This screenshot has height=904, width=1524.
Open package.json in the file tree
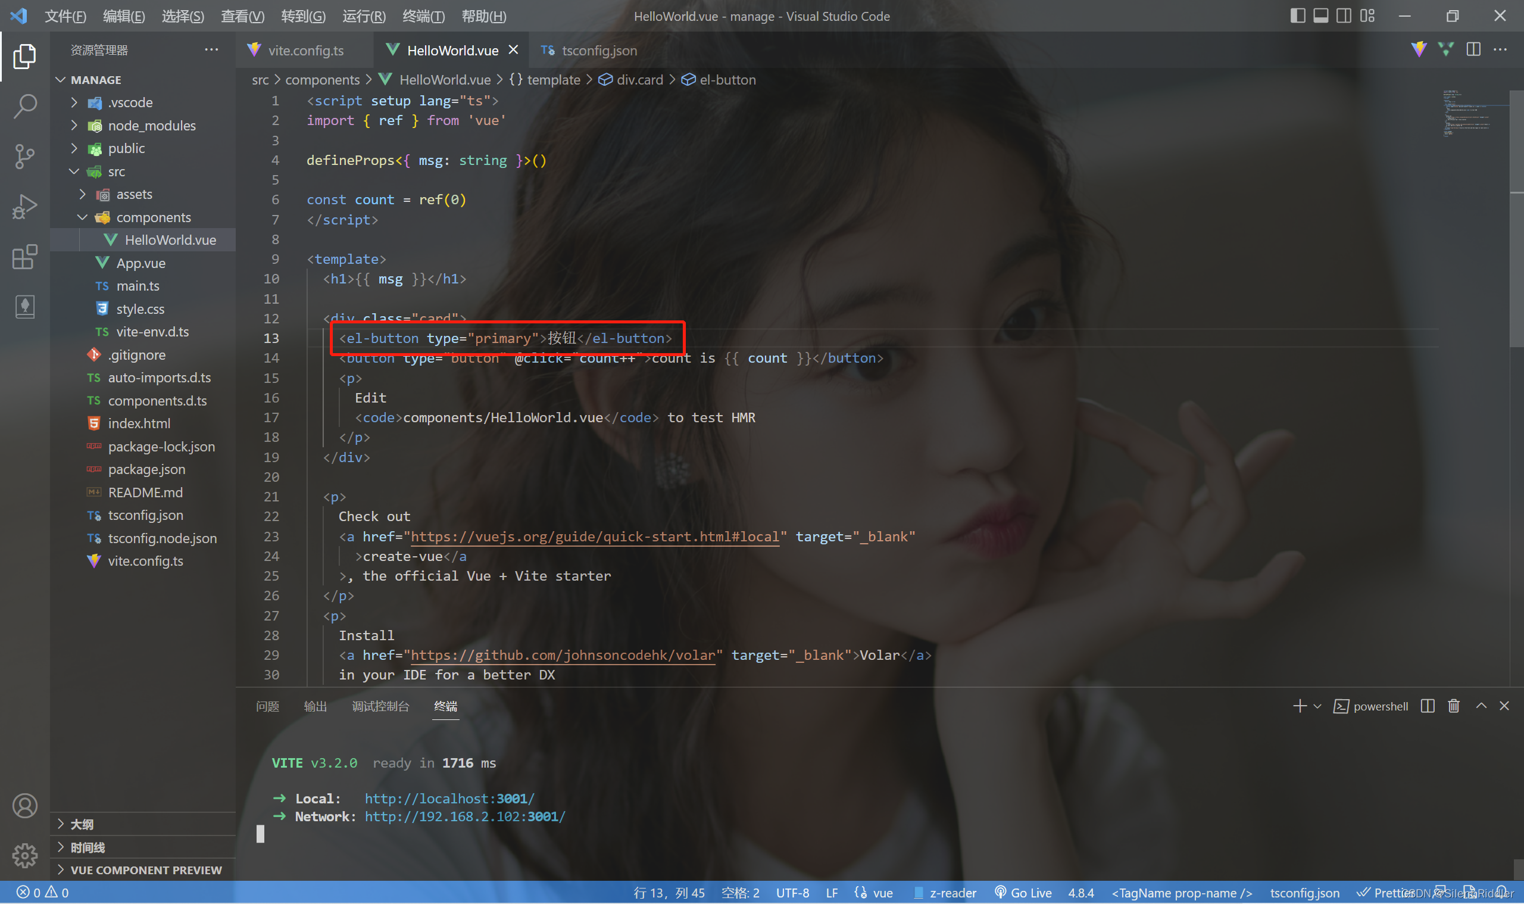pos(143,470)
